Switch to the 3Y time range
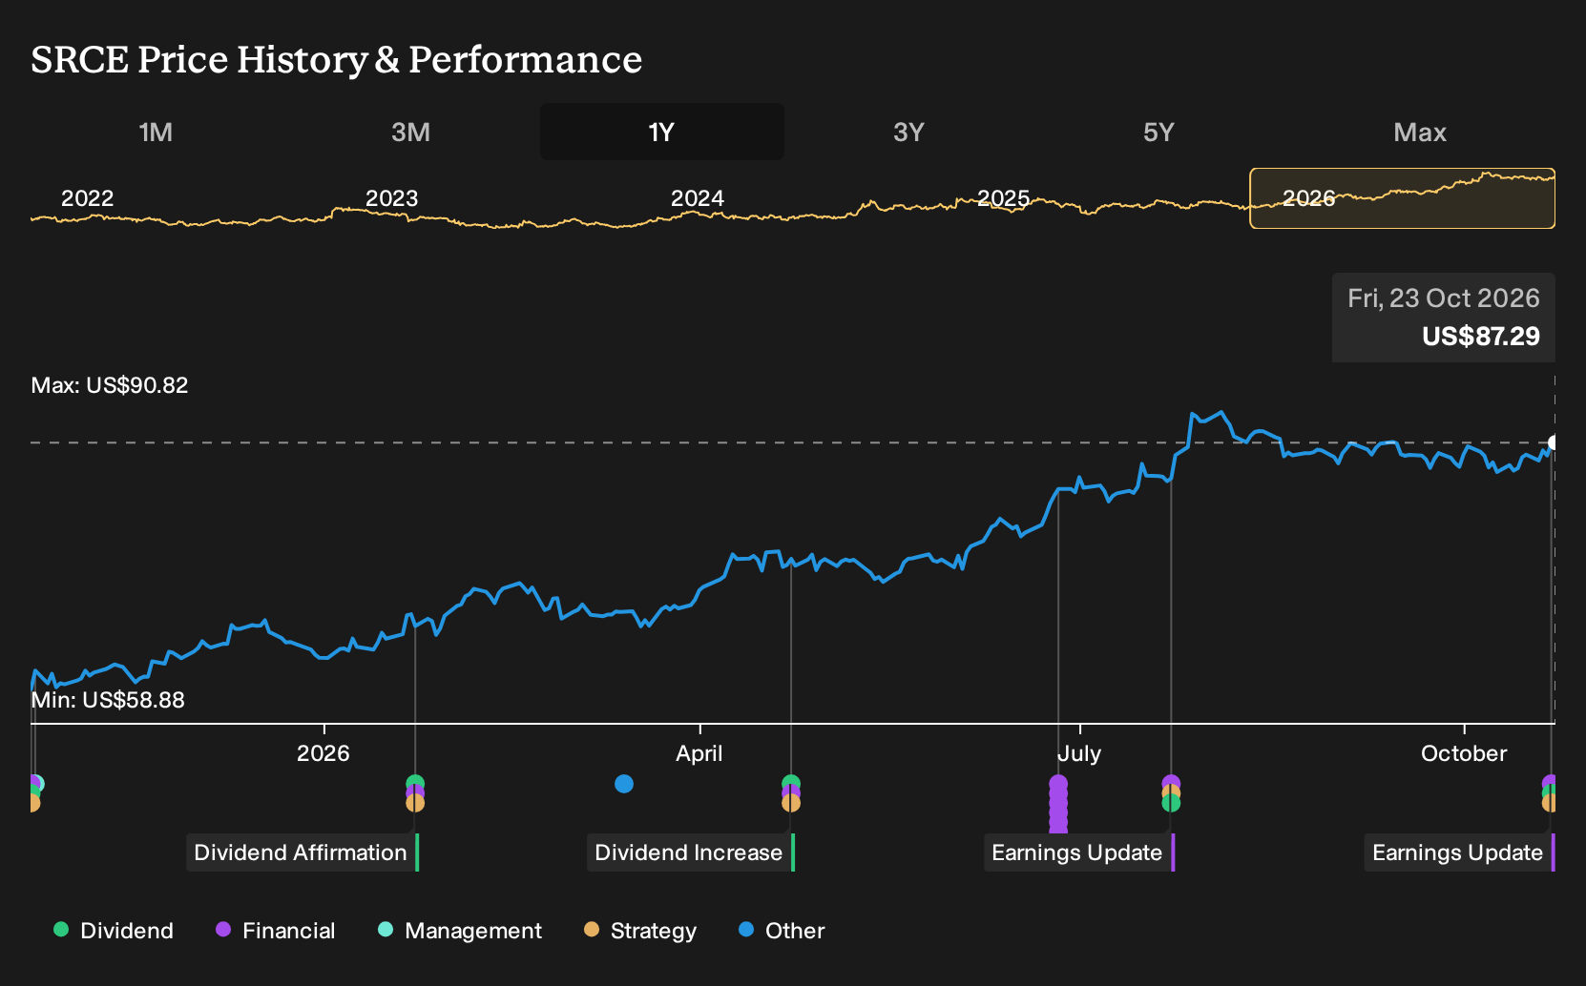1586x986 pixels. pos(908,132)
